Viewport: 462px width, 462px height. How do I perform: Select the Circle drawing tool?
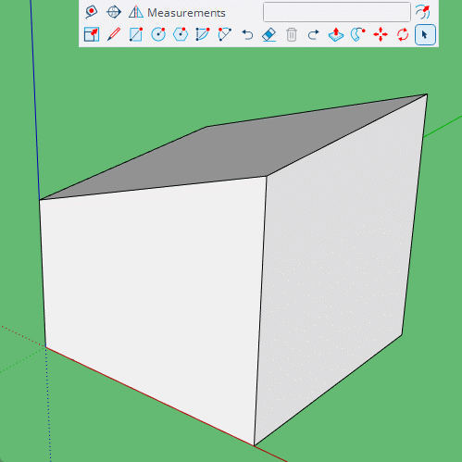click(158, 34)
